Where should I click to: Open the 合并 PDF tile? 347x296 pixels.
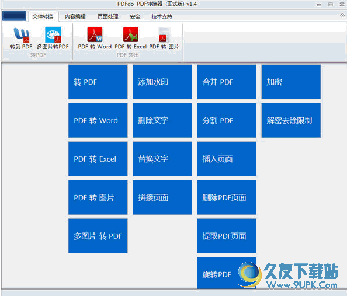tap(227, 82)
